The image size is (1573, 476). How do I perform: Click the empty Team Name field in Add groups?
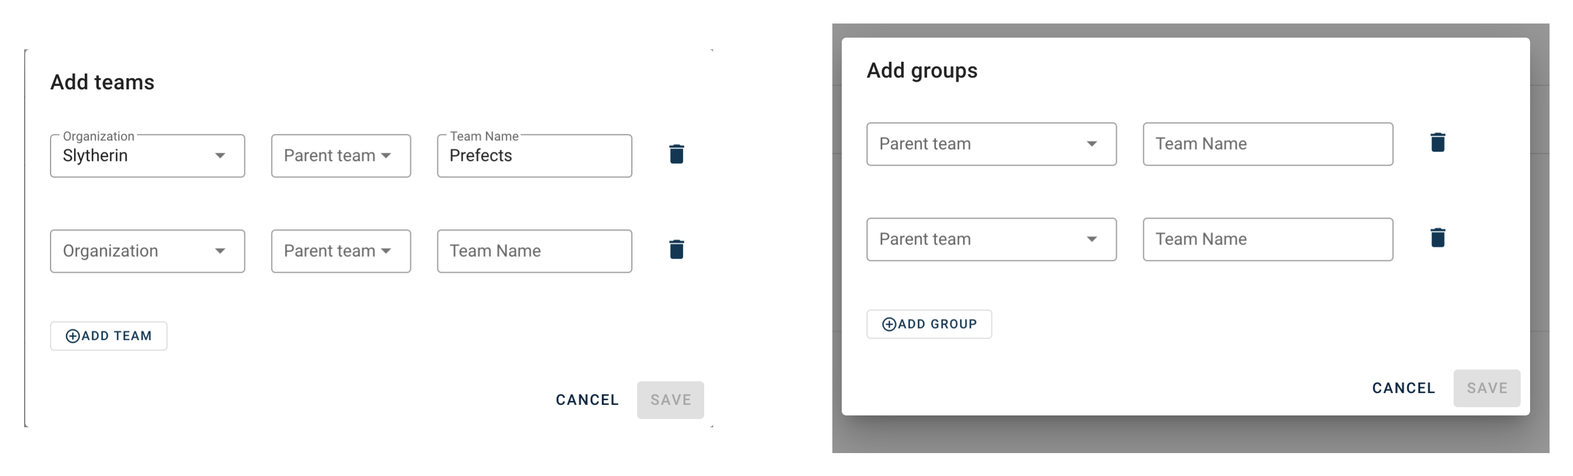coord(1267,143)
